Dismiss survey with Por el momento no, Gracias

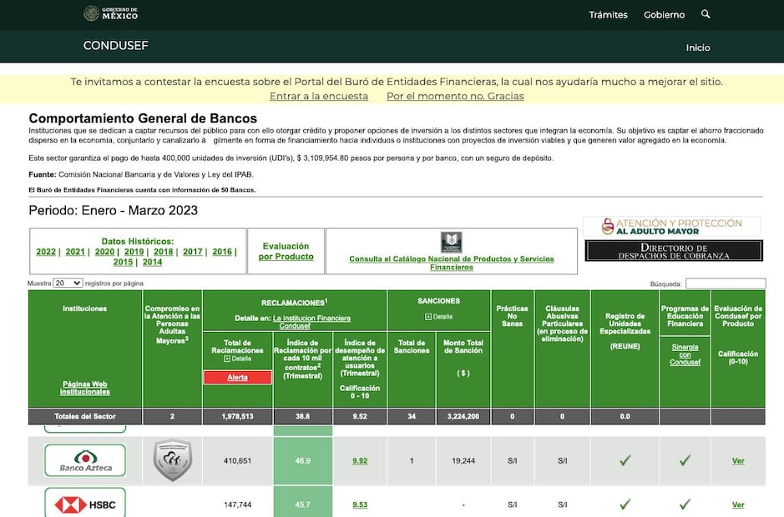455,96
